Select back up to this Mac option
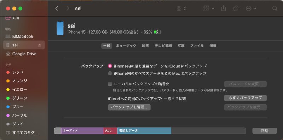The image size is (283, 140). [110, 73]
